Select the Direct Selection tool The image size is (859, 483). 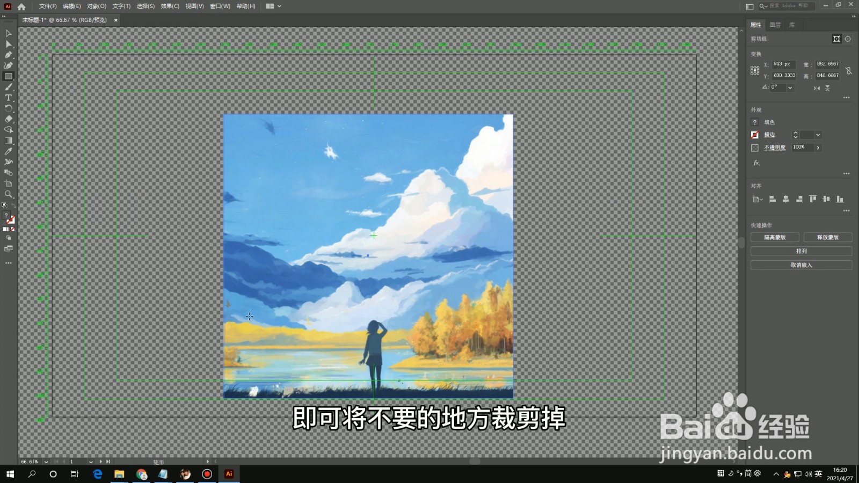9,44
